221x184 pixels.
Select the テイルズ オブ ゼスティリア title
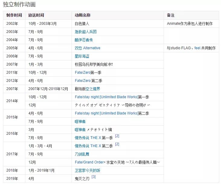(x=112, y=105)
